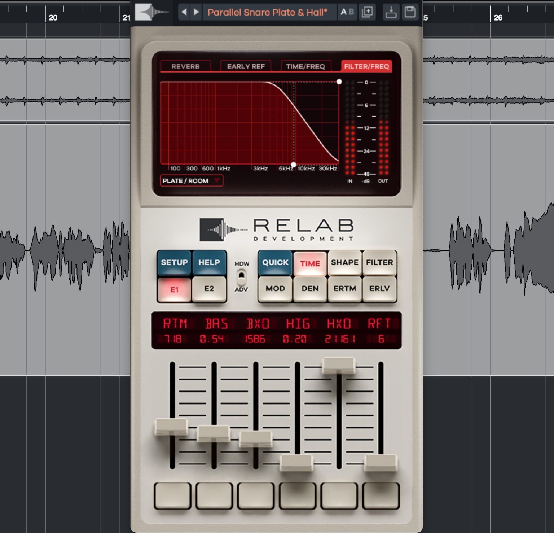This screenshot has width=554, height=533.
Task: Click the Relab Development logo on the panel
Action: pos(277,230)
